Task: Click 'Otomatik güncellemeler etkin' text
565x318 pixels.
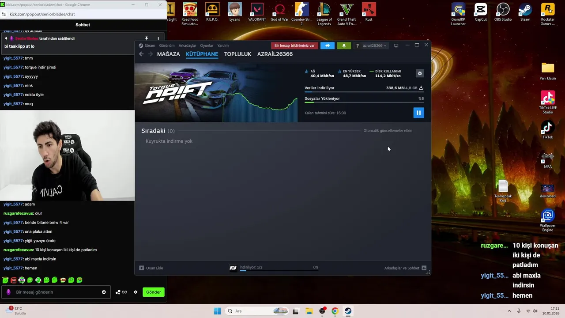Action: pyautogui.click(x=388, y=131)
